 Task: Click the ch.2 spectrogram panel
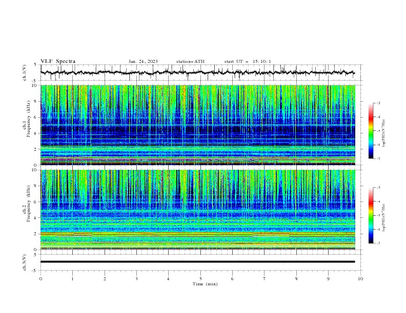[197, 210]
